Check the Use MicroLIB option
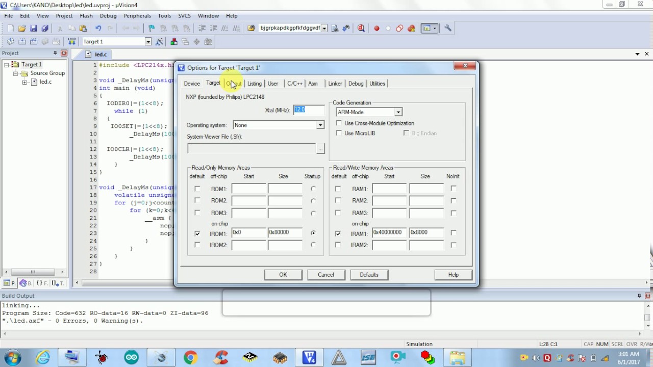This screenshot has height=367, width=653. 339,133
